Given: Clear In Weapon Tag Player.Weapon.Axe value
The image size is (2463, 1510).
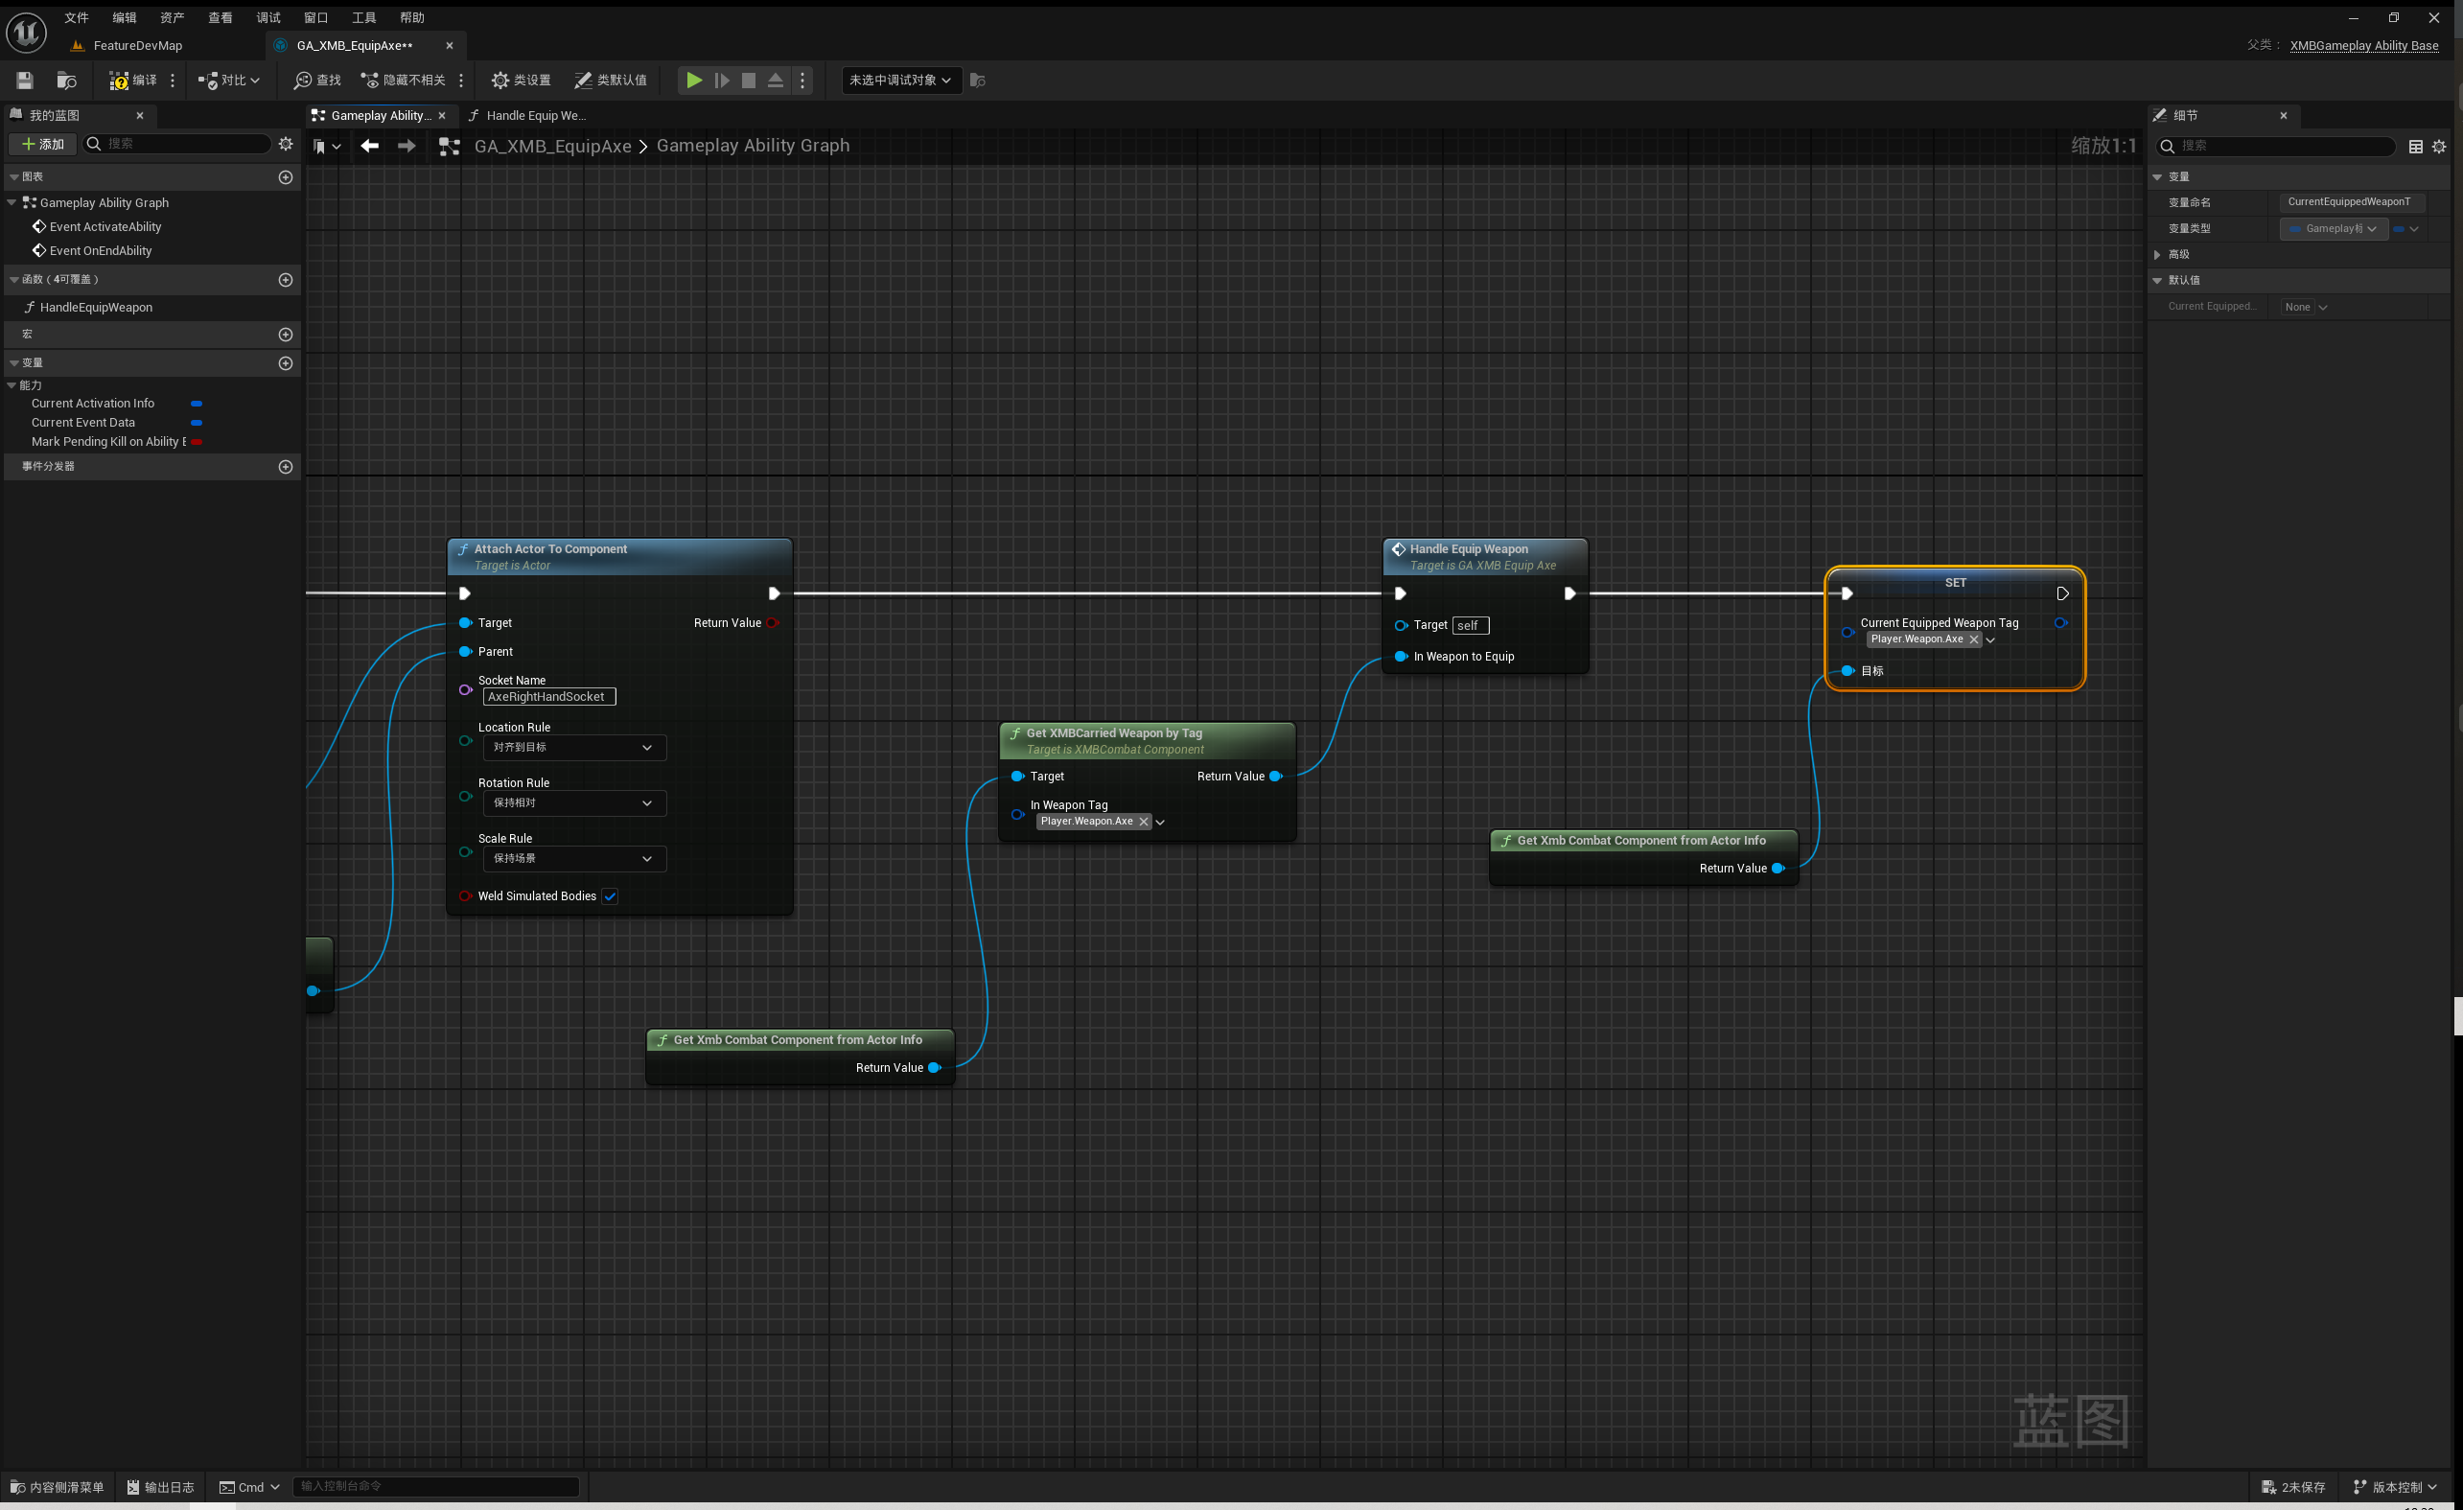Looking at the screenshot, I should tap(1144, 822).
